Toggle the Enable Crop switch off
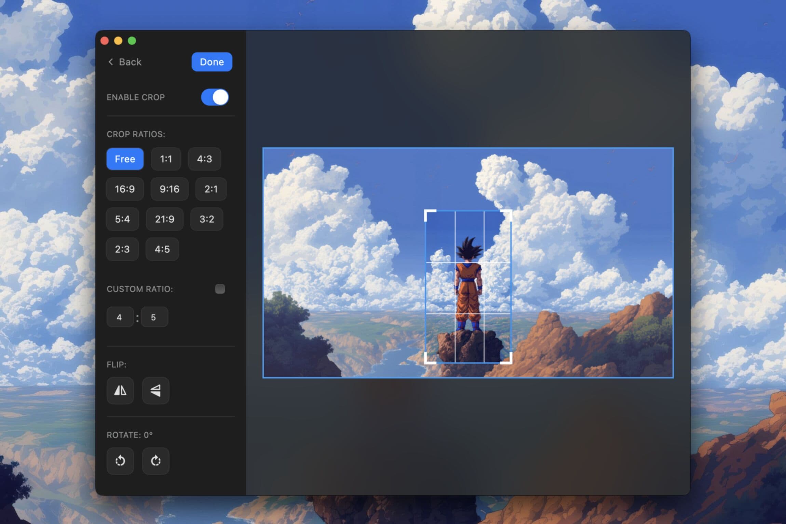Screen dimensions: 786x524 [x=215, y=97]
